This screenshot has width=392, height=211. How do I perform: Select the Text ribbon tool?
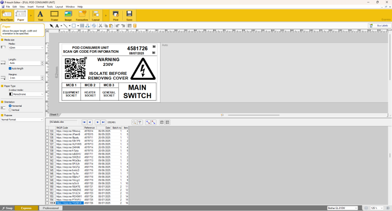(x=40, y=16)
